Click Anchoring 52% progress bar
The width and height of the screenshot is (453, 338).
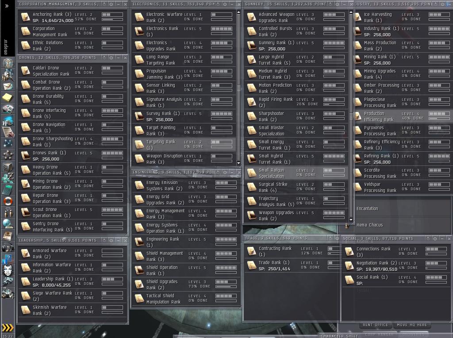coord(112,19)
